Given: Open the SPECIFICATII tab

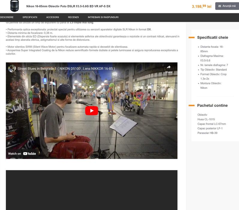Looking at the screenshot, I should point(30,17).
